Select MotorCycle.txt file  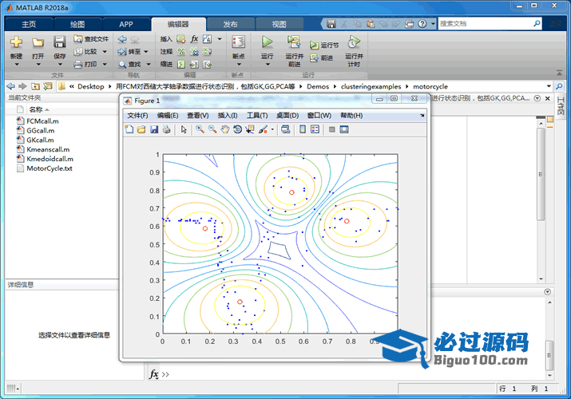50,168
